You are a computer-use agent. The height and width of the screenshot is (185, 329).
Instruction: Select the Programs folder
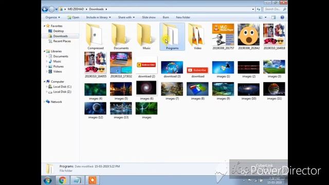(x=172, y=36)
